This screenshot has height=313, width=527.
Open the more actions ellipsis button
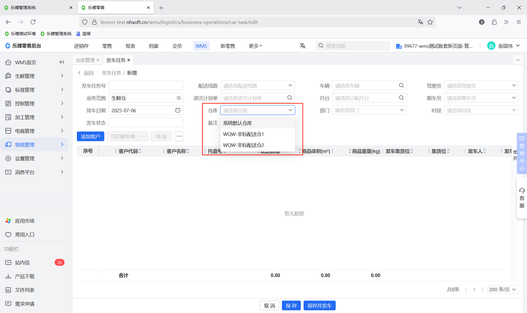click(x=179, y=136)
